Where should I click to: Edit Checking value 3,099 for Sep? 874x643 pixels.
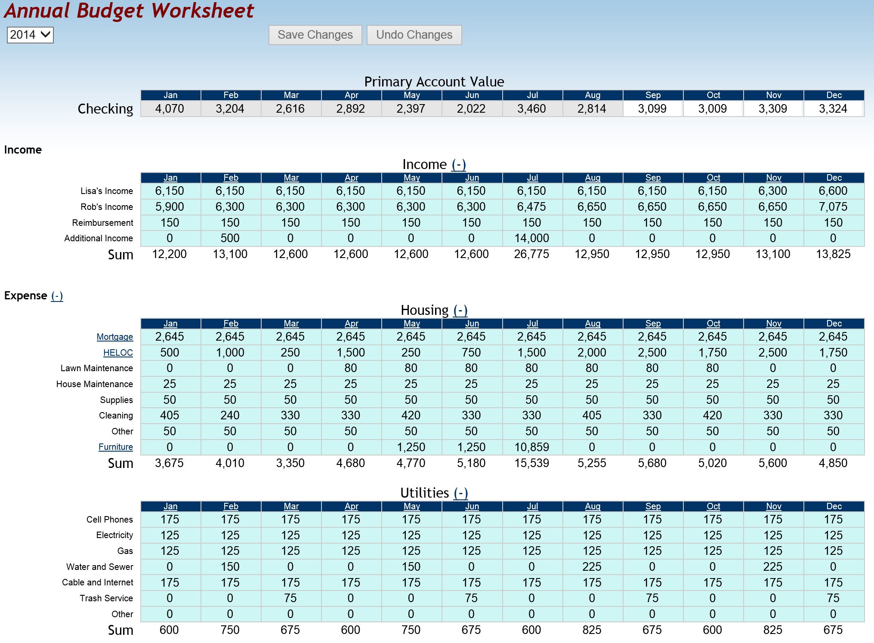(653, 109)
